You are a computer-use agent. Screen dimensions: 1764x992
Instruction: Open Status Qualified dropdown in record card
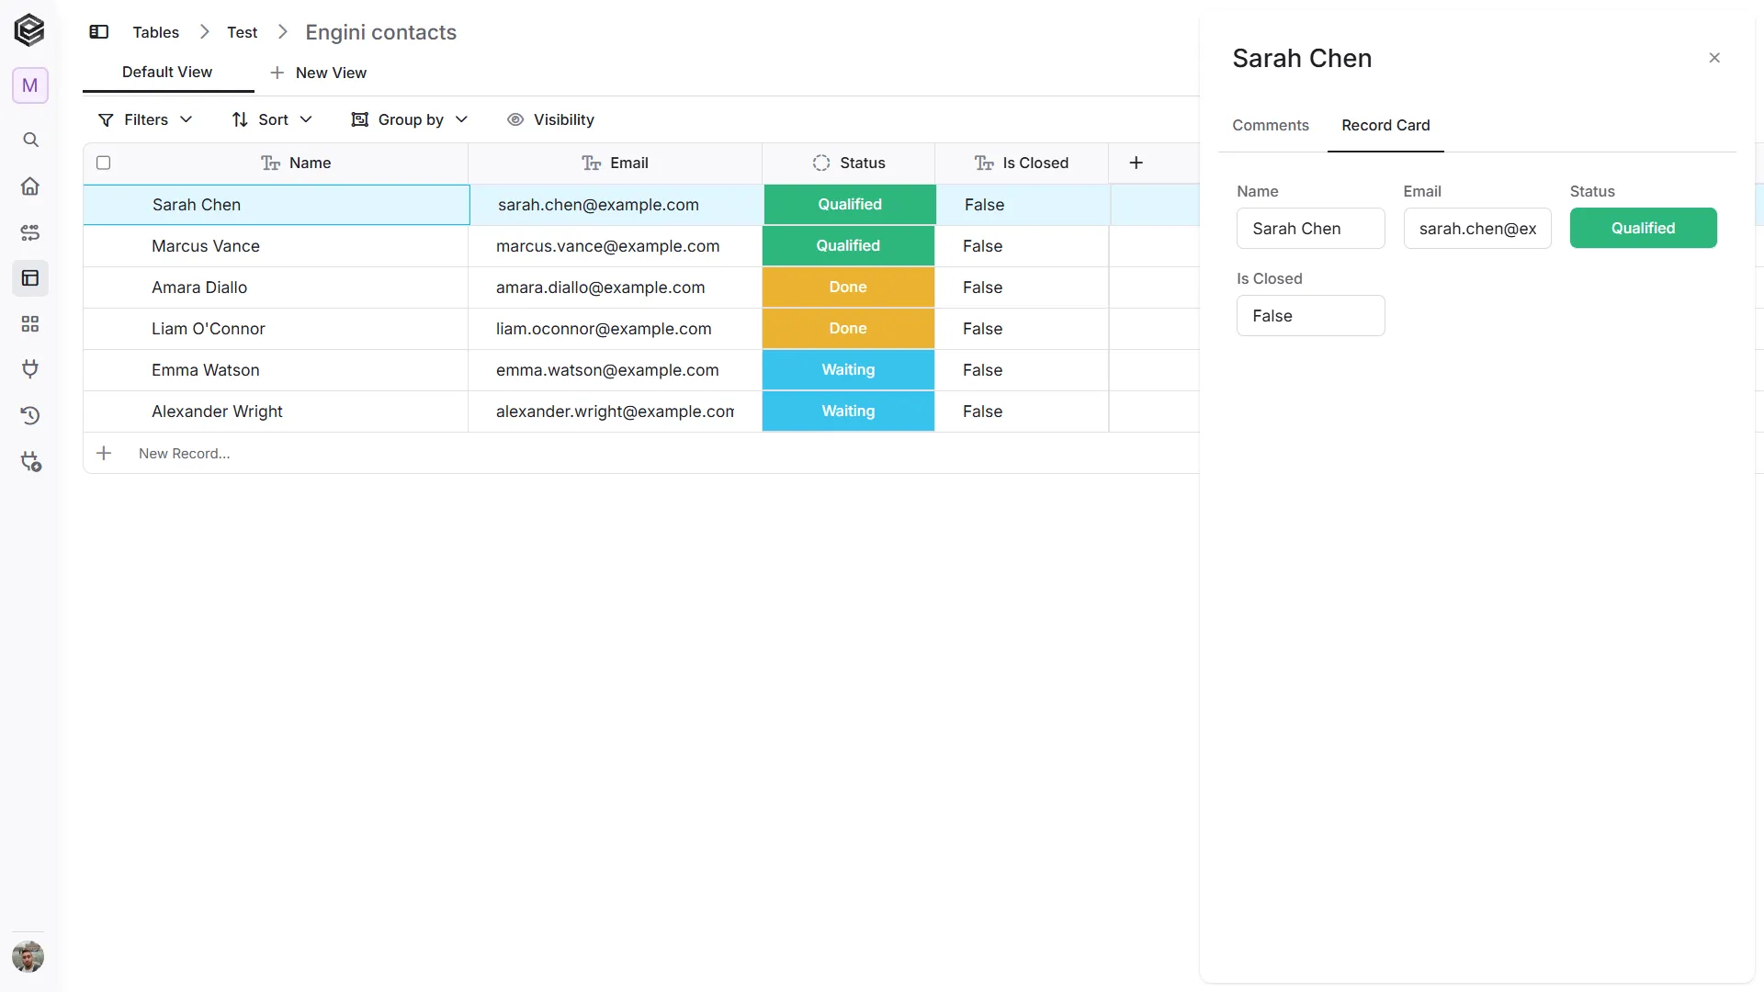click(x=1643, y=228)
